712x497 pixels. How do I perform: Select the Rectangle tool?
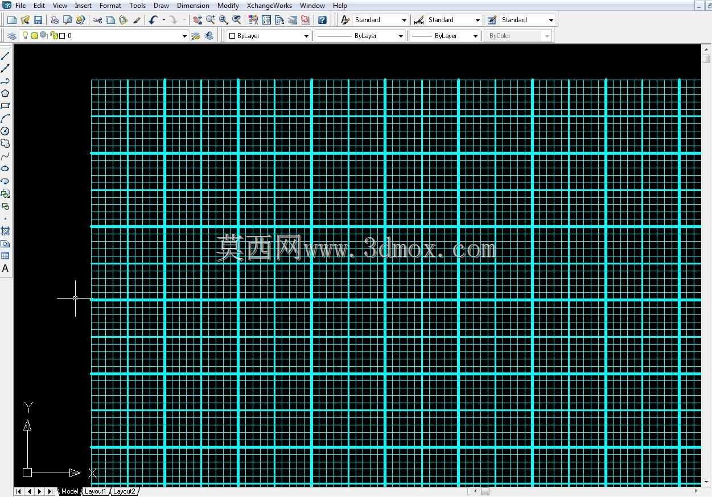[x=5, y=106]
